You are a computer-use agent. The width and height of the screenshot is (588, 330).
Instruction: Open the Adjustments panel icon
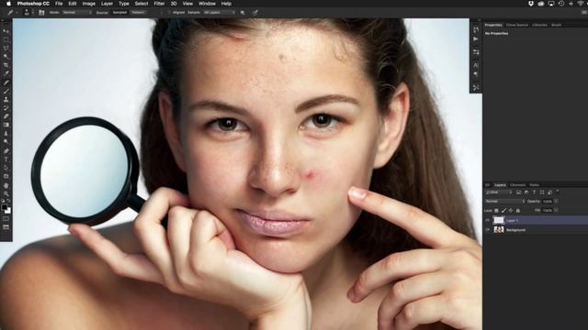[476, 52]
